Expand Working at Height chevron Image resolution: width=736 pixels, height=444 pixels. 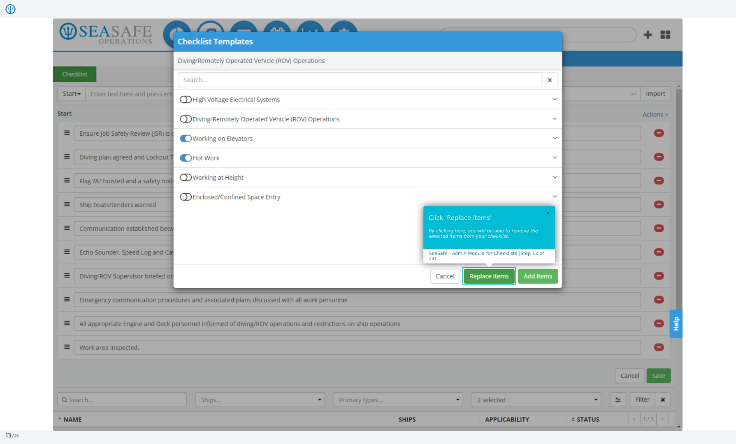pos(555,177)
